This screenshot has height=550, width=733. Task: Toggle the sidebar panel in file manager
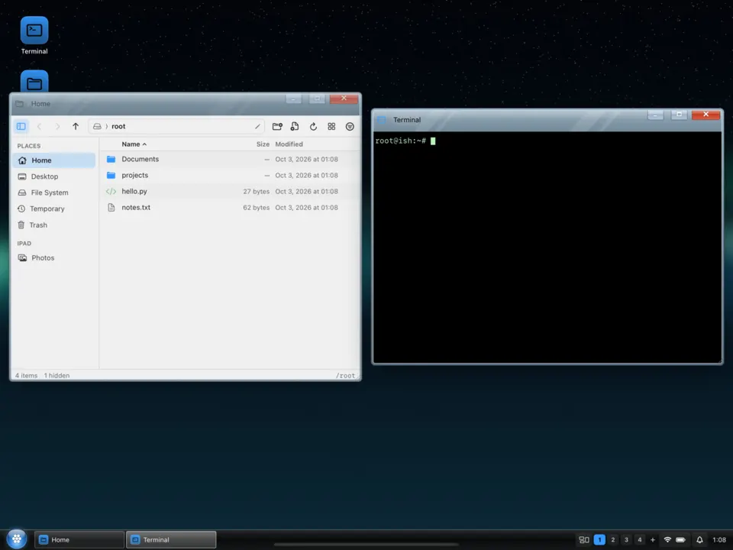click(x=21, y=126)
